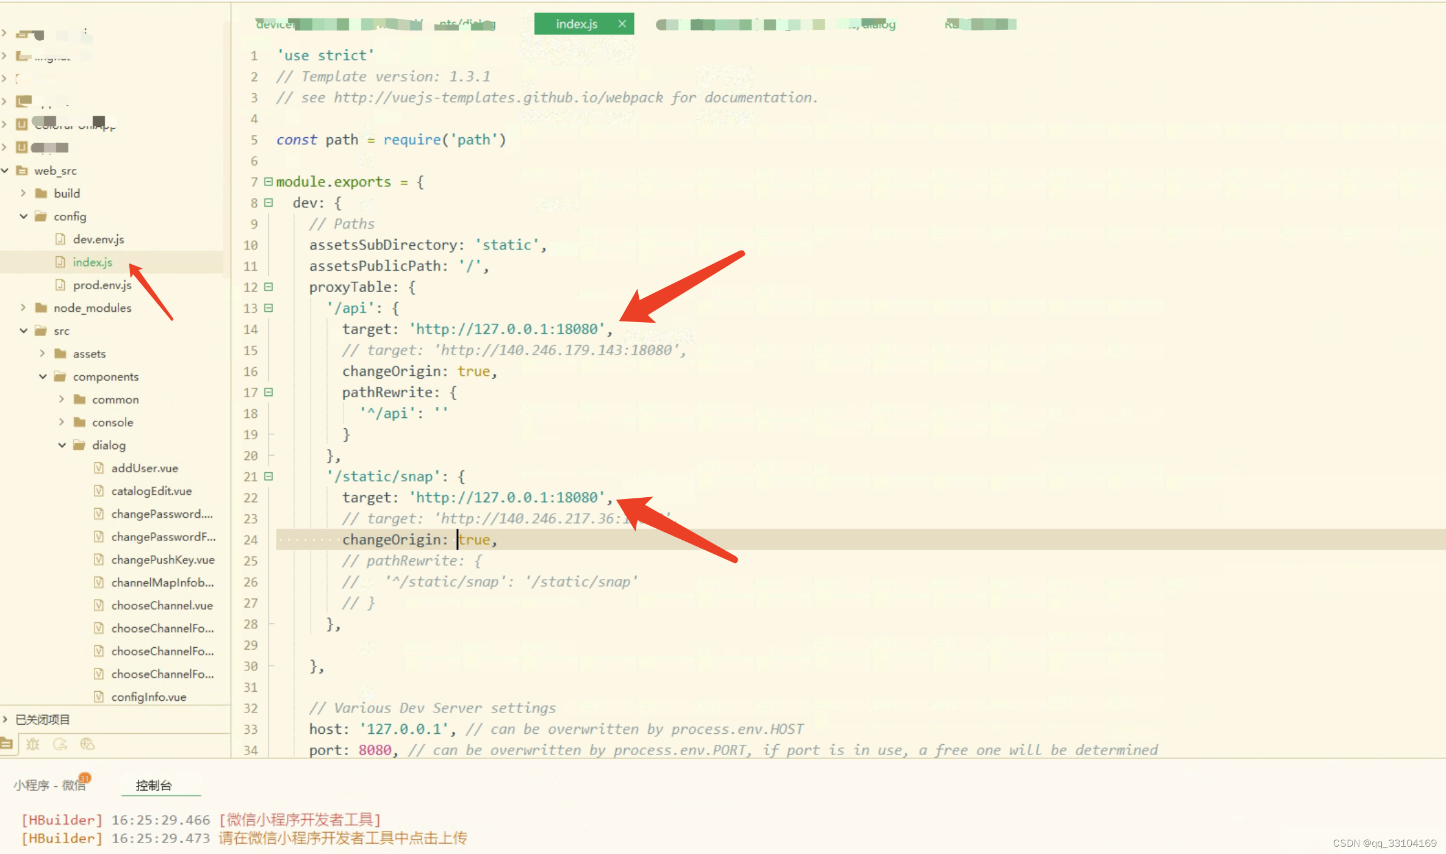1446x854 pixels.
Task: Open addUser.vue file
Action: (x=145, y=468)
